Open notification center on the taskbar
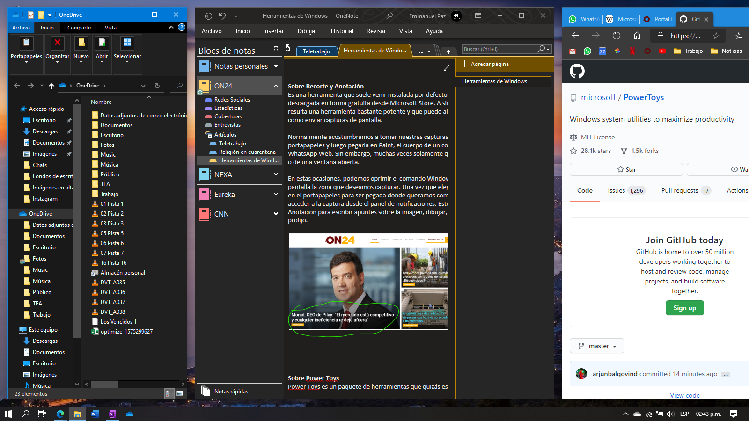 (x=734, y=414)
